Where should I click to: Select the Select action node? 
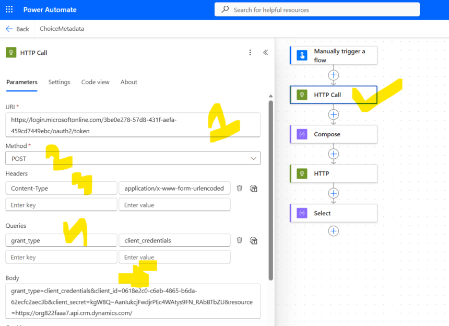coord(333,213)
